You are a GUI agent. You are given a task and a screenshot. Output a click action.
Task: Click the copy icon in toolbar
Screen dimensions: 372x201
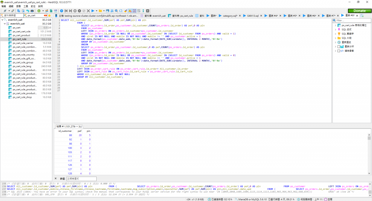pyautogui.click(x=19, y=11)
